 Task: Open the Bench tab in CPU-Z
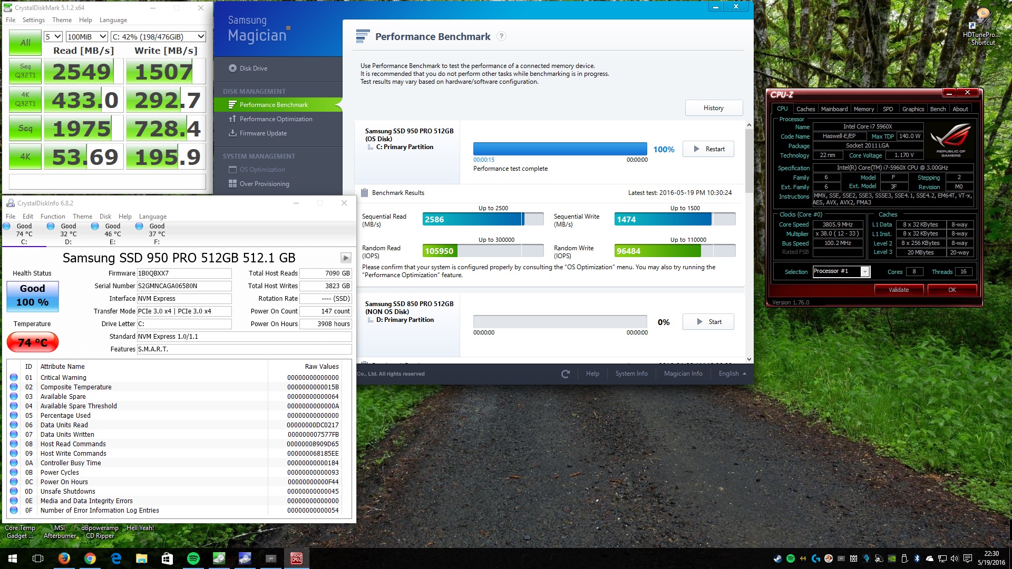coord(938,109)
